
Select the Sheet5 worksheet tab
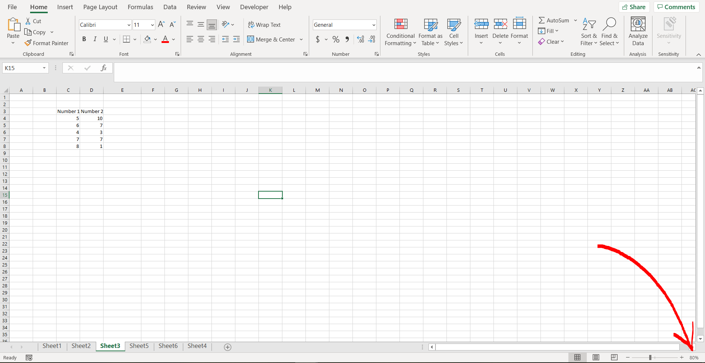point(139,345)
